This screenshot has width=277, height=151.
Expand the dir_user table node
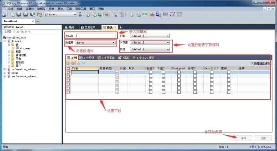pyautogui.click(x=13, y=48)
